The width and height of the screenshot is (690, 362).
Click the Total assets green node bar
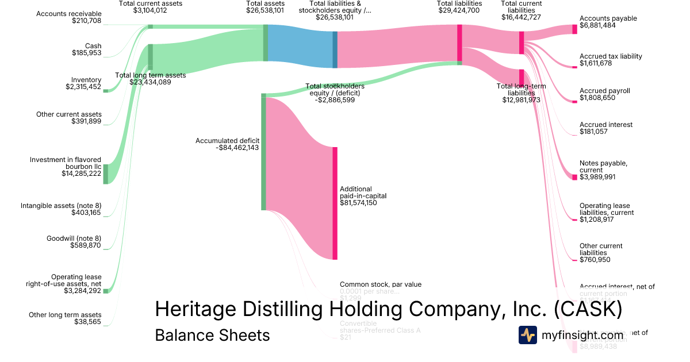(x=266, y=43)
